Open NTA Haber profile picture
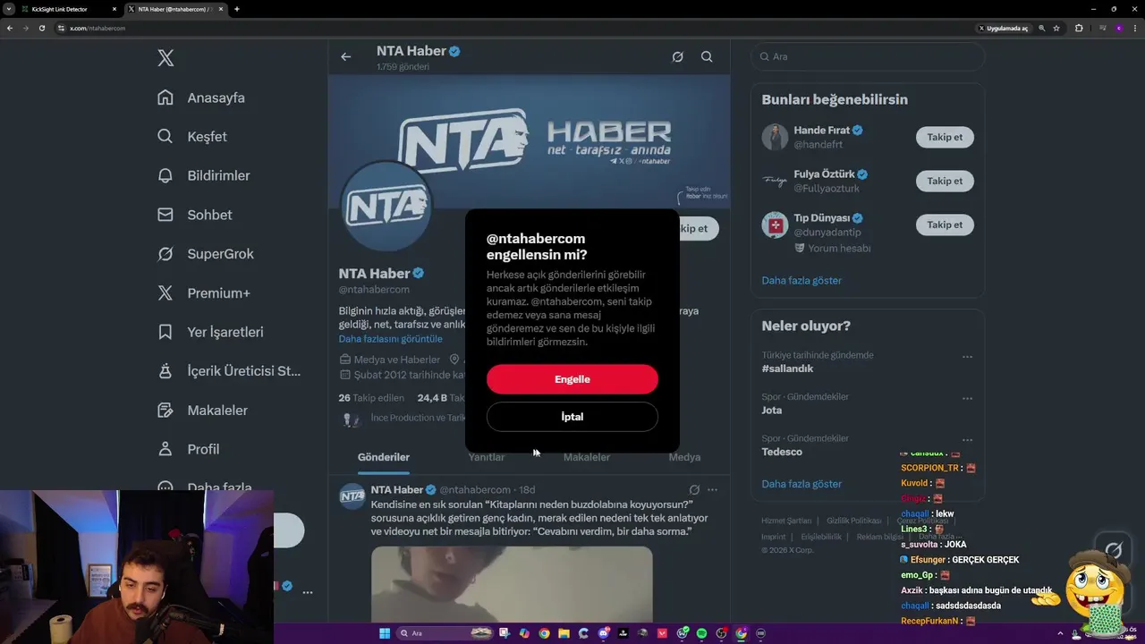The width and height of the screenshot is (1145, 644). [x=386, y=207]
